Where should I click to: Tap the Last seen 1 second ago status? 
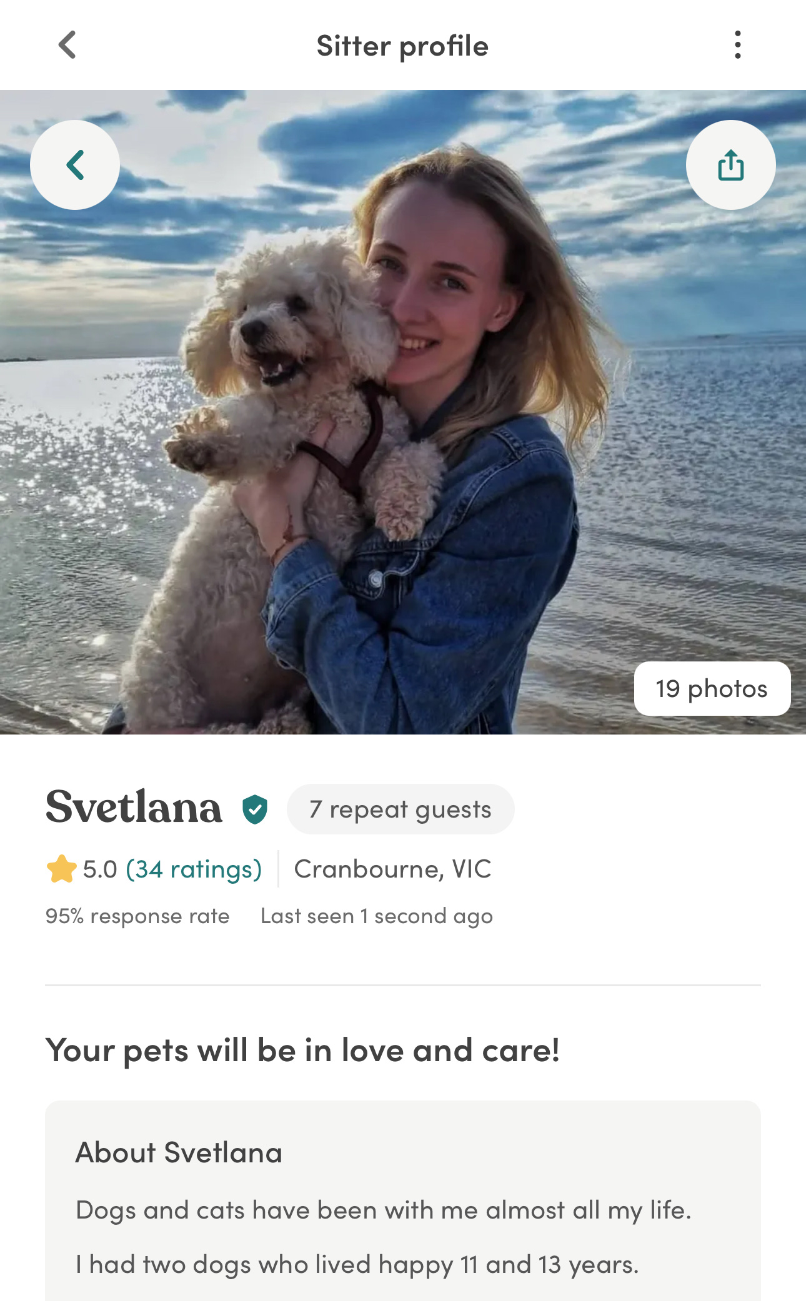[x=377, y=916]
